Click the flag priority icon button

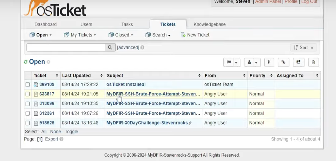tap(229, 62)
